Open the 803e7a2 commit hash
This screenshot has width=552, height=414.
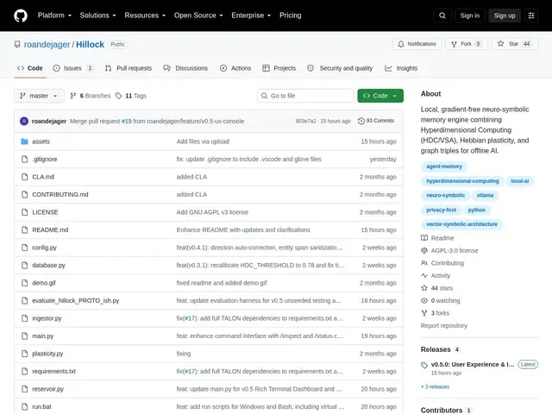(305, 121)
